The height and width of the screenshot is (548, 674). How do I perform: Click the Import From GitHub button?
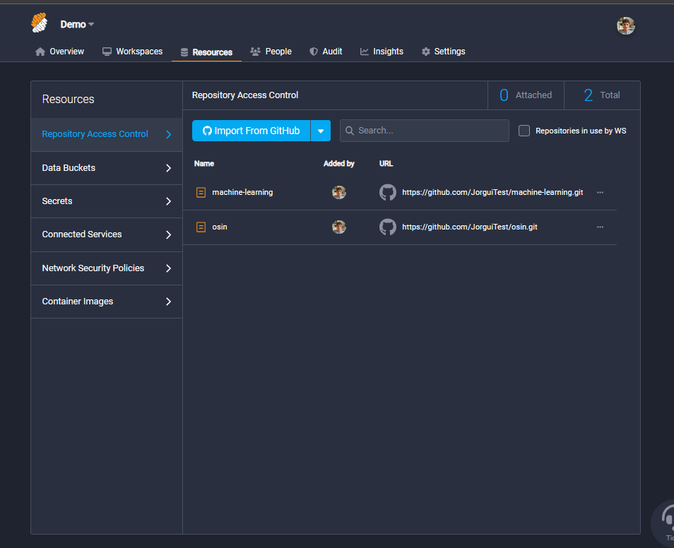tap(252, 131)
